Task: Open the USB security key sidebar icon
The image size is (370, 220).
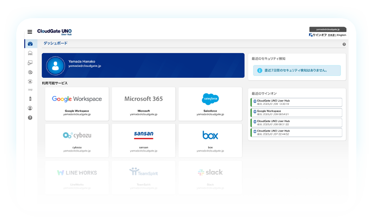Action: [30, 98]
